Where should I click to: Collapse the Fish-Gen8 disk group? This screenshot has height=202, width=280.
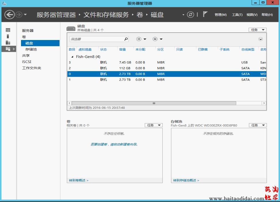point(73,57)
